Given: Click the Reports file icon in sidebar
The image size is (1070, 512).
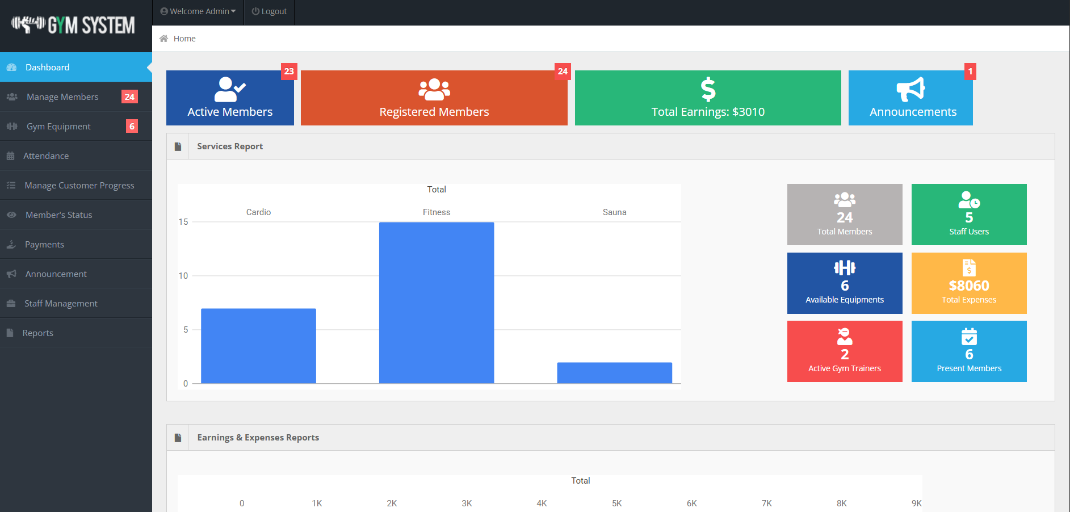Looking at the screenshot, I should coord(10,333).
